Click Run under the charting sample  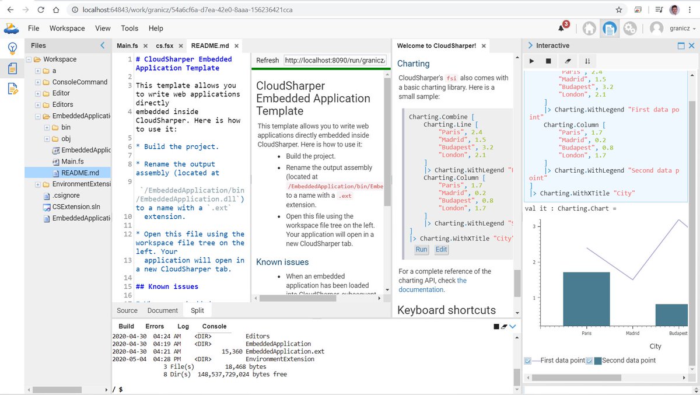coord(421,249)
